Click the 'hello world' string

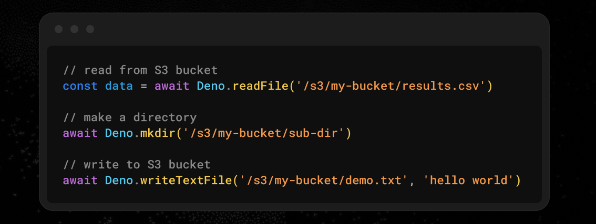click(468, 180)
